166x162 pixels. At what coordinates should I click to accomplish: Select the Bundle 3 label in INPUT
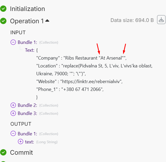[x=27, y=113]
